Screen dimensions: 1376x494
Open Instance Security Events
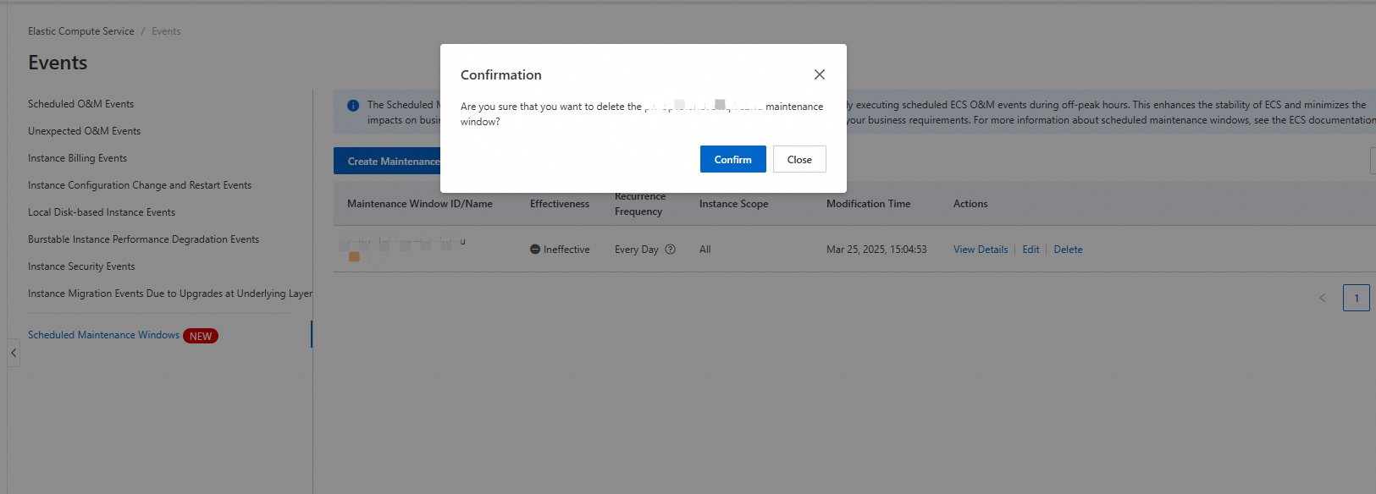[x=81, y=266]
